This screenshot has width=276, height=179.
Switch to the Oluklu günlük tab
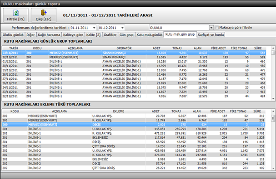point(13,35)
